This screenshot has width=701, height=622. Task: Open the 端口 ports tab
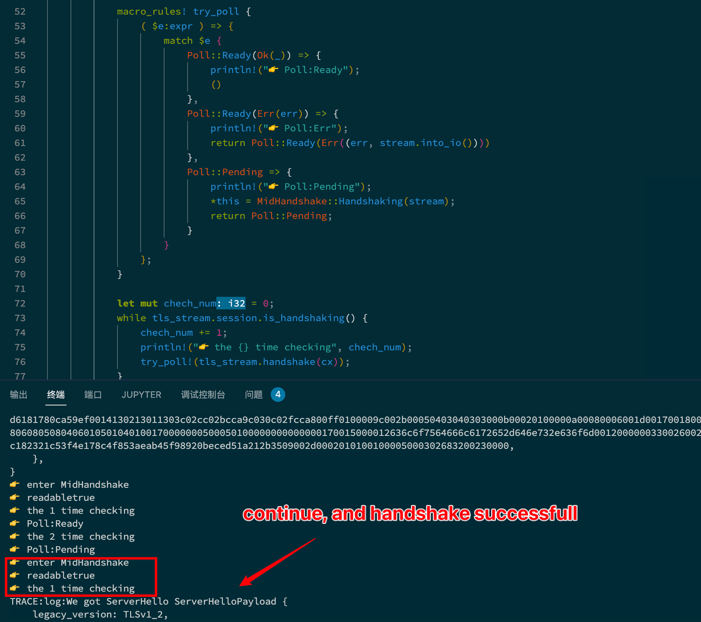pos(93,395)
